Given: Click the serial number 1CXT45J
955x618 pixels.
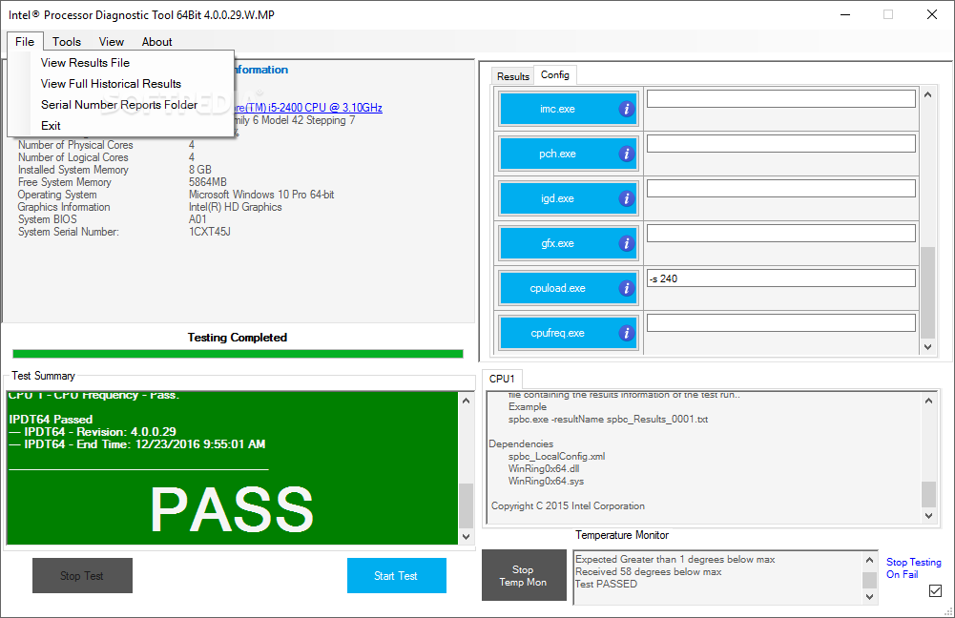Looking at the screenshot, I should pyautogui.click(x=210, y=232).
